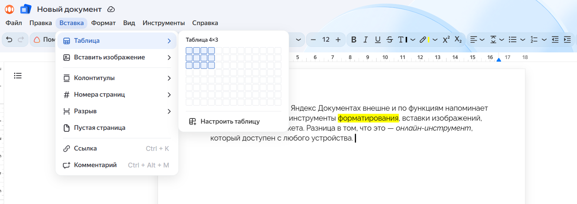Open the highlight color dropdown arrow
This screenshot has height=204, width=577.
(x=435, y=40)
